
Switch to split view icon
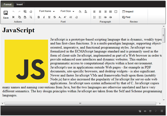tap(150, 111)
